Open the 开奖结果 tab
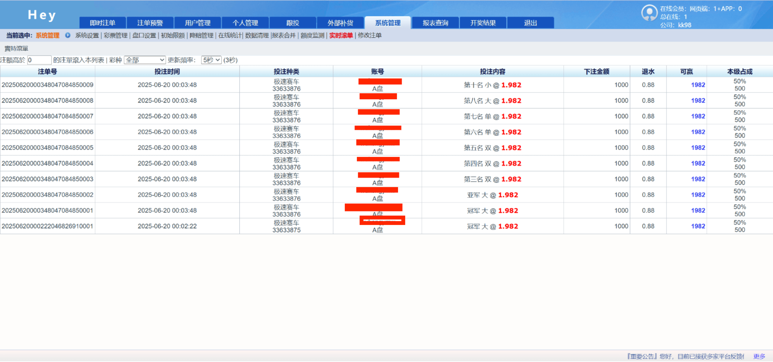773x362 pixels. click(483, 23)
